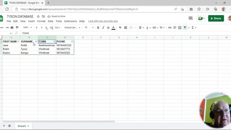Print the spreadsheet
Screen dimensions: 231x130
pos(12,27)
